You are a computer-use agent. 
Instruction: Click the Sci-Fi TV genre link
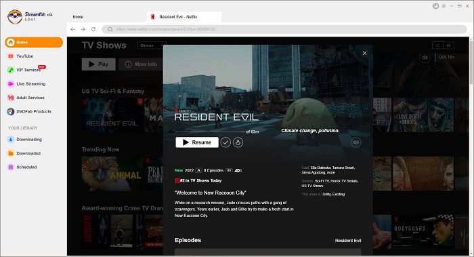click(322, 181)
